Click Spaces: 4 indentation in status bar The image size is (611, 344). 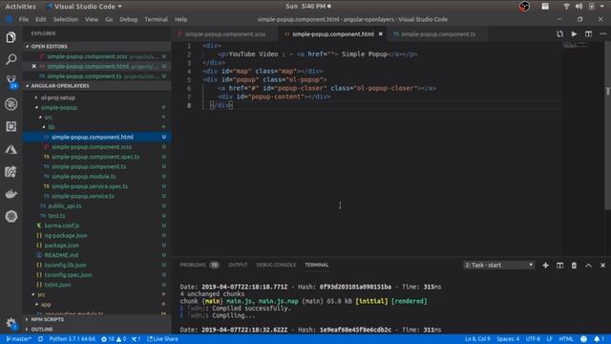click(x=508, y=339)
